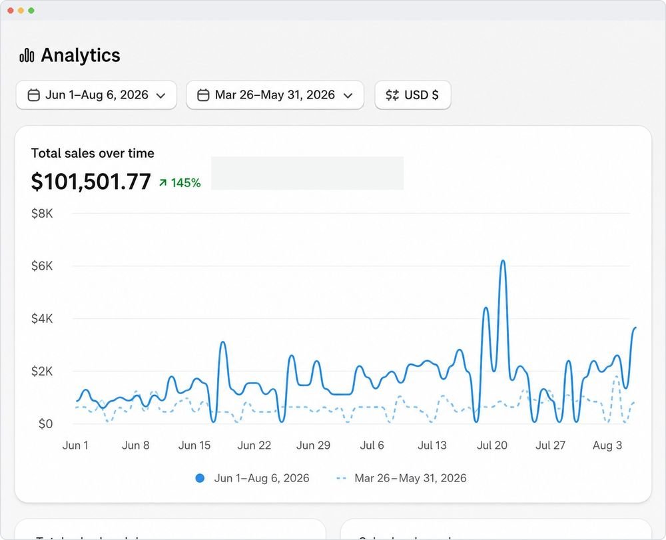Click the green maximize window button
This screenshot has width=666, height=540.
(31, 10)
